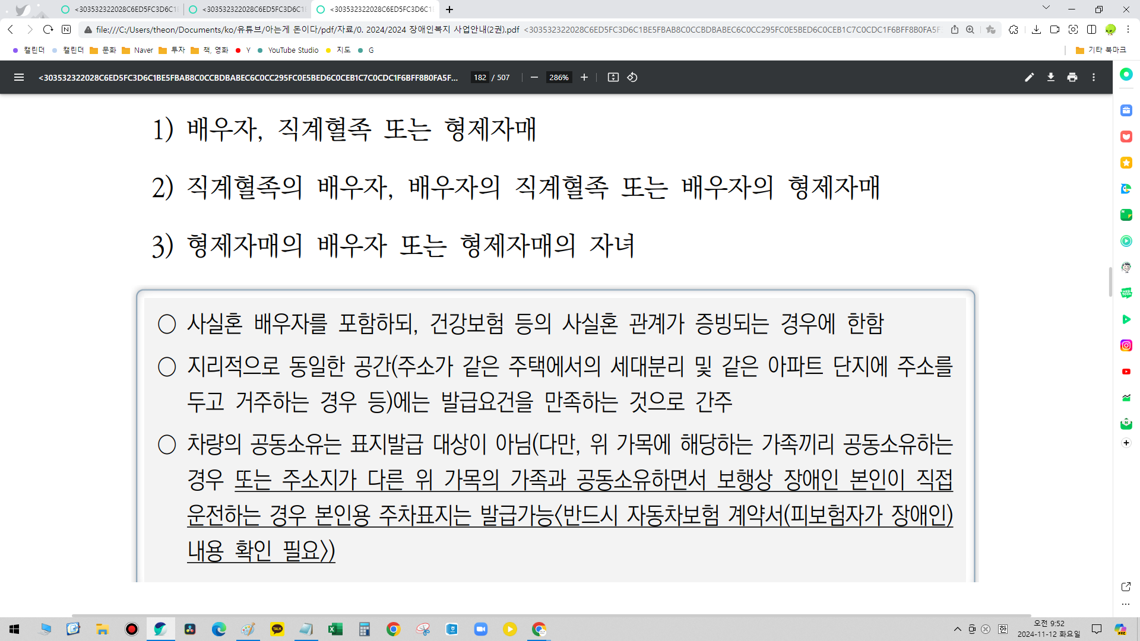
Task: Open the tab search dropdown arrow
Action: point(1046,8)
